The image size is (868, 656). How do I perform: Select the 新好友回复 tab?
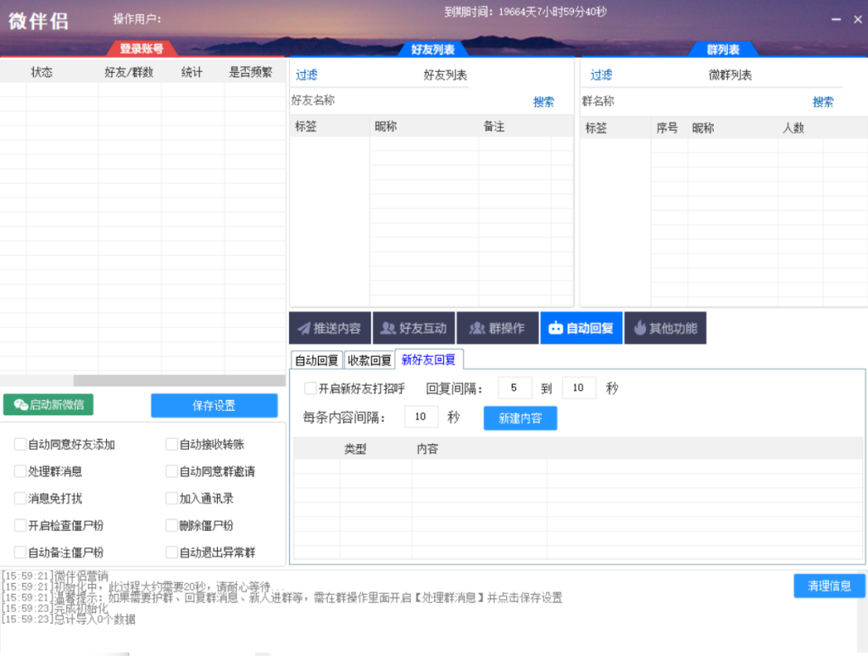pos(428,359)
